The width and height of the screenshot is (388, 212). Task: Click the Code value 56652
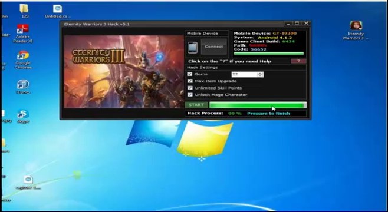pos(258,49)
